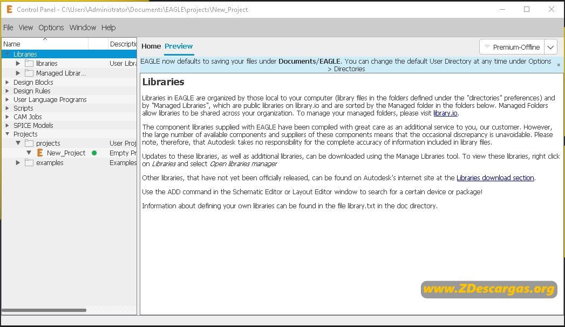Open the Window menu

click(83, 28)
